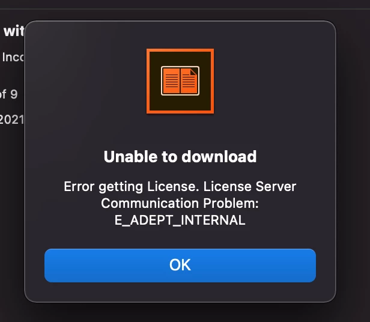Viewport: 370px width, 322px height.
Task: Click the partially hidden bold 'wit' title
Action: [14, 31]
